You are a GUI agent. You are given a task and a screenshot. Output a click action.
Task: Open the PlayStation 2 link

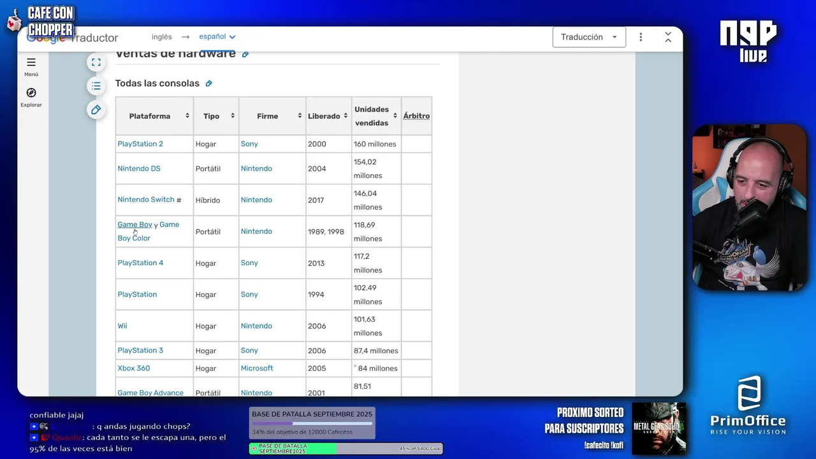140,144
